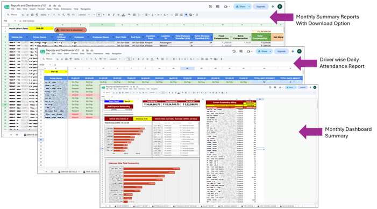Open comments panel in the Monthly Summary window
377x209 pixels.
click(218, 6)
